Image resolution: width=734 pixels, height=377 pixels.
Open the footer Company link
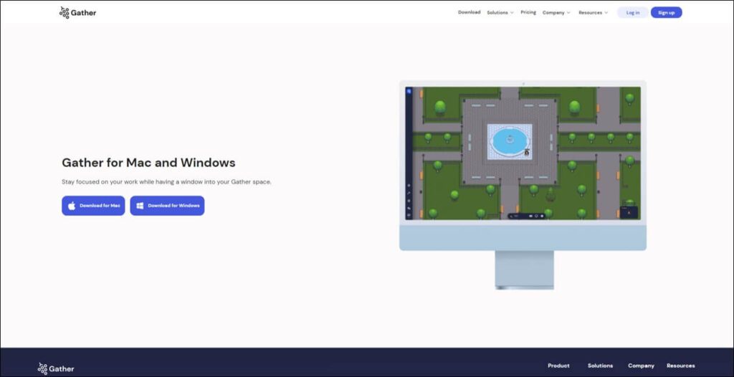[641, 366]
